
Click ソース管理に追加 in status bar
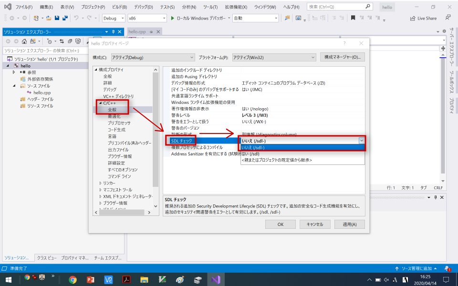tap(416, 268)
